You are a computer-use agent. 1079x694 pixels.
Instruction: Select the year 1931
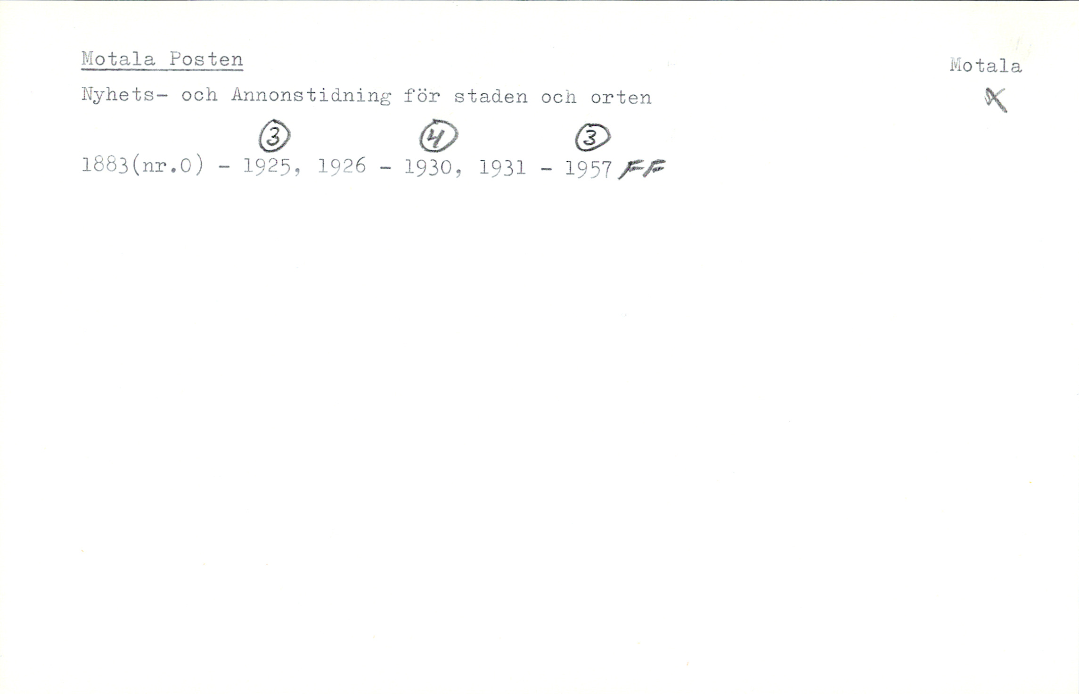pyautogui.click(x=502, y=167)
